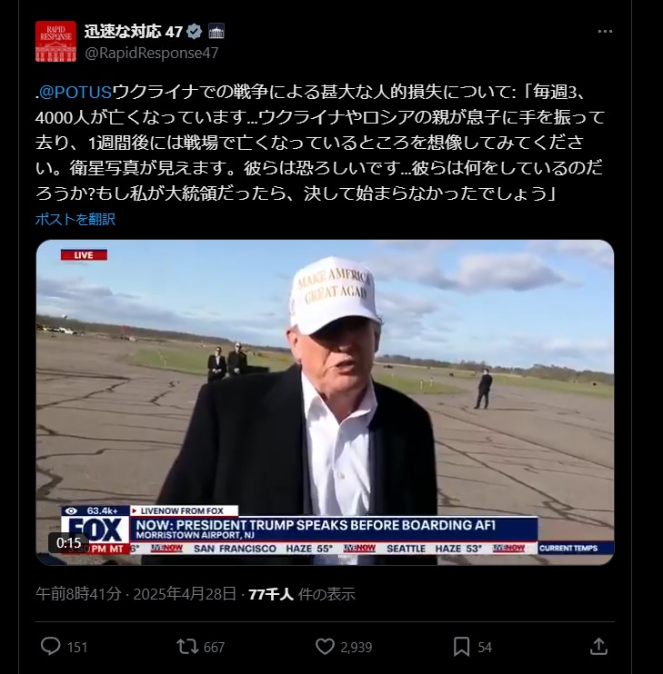Click the reply speech bubble icon

tap(50, 646)
